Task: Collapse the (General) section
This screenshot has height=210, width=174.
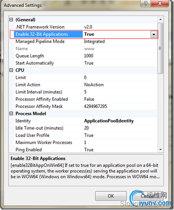Action: [11, 20]
